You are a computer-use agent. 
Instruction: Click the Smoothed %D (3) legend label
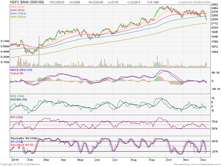22,145
